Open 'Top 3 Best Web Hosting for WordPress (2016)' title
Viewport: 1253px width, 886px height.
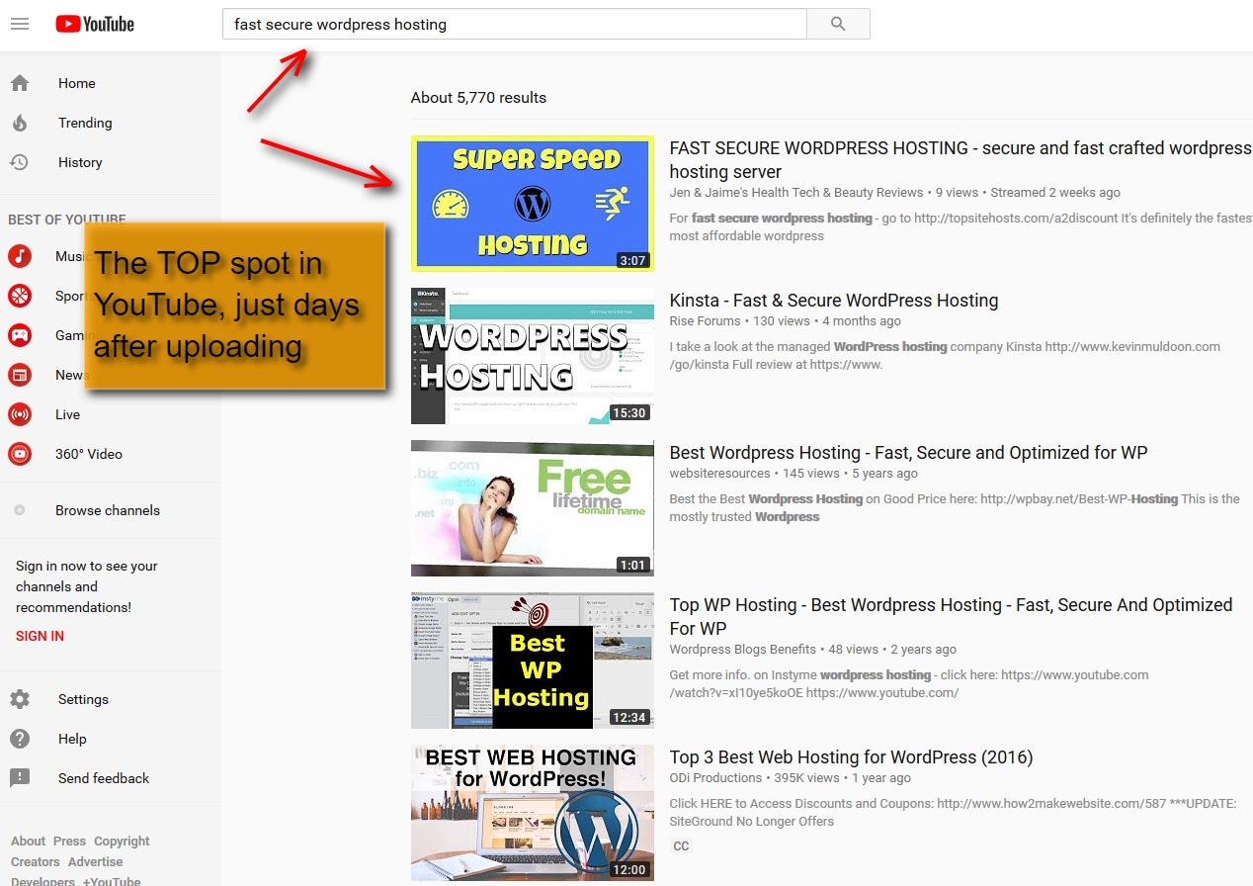pyautogui.click(x=851, y=757)
